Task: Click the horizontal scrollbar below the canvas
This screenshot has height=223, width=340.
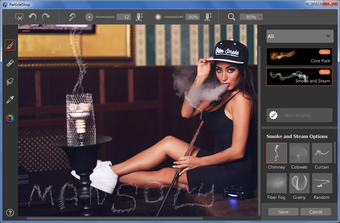Action: coord(114,218)
